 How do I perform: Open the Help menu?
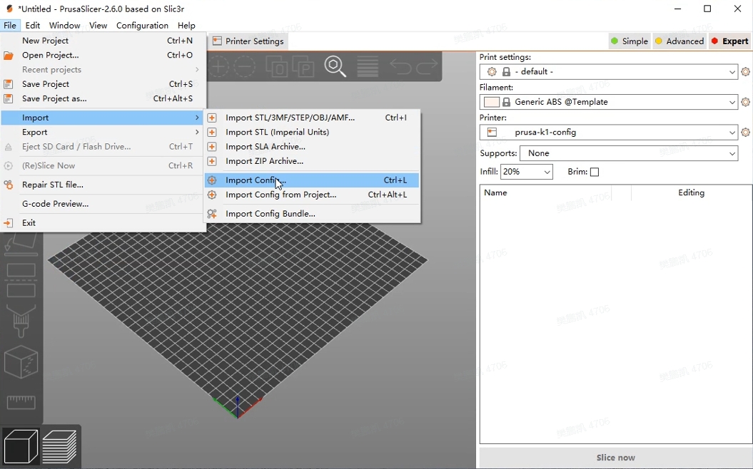[x=186, y=26]
